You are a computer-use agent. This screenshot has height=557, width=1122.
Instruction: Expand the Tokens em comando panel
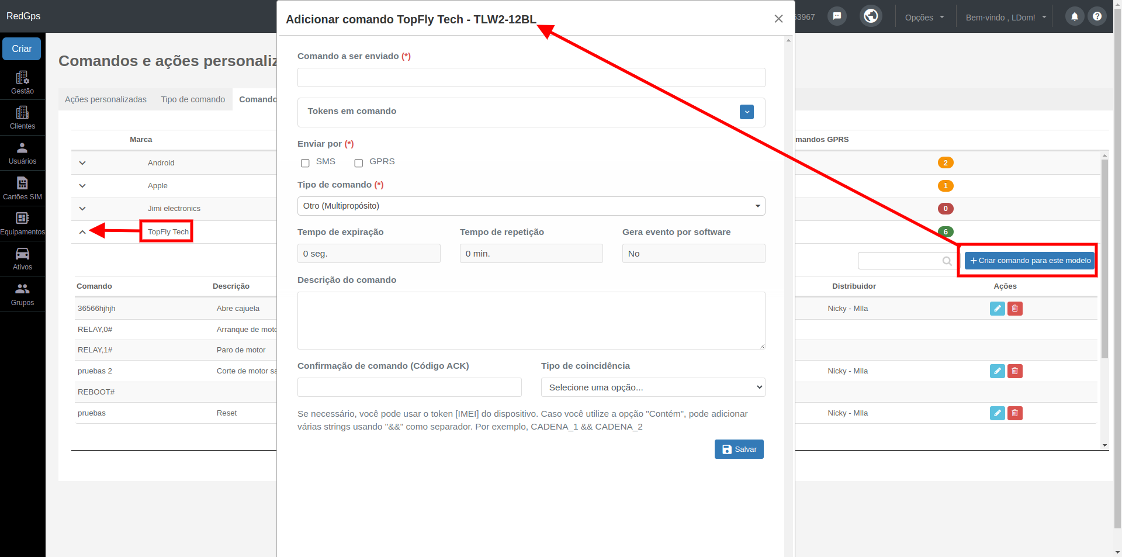tap(746, 112)
